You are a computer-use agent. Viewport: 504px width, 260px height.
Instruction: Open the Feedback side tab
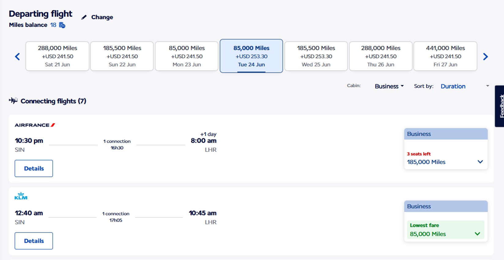tap(499, 106)
